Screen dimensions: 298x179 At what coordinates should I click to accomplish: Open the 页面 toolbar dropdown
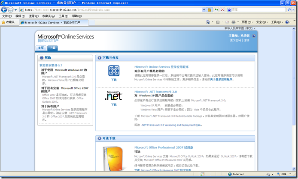tap(247, 22)
